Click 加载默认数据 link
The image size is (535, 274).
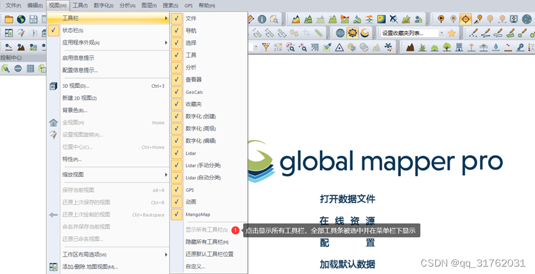tap(348, 264)
